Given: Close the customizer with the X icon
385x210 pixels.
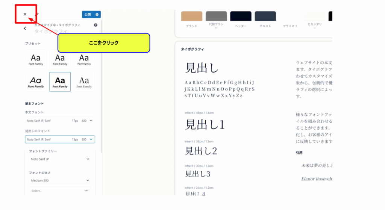Looking at the screenshot, I should click(25, 14).
